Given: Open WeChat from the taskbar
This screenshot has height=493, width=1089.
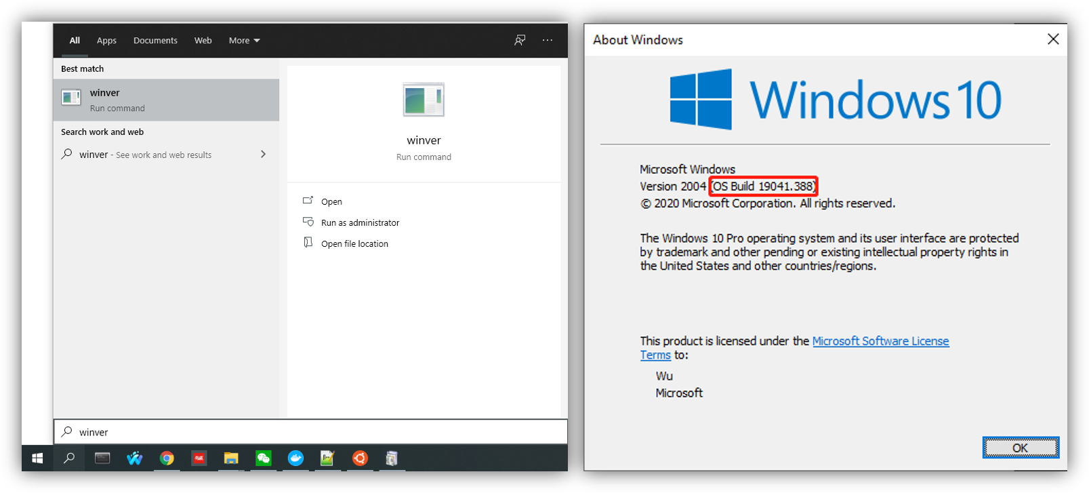Looking at the screenshot, I should pos(264,458).
